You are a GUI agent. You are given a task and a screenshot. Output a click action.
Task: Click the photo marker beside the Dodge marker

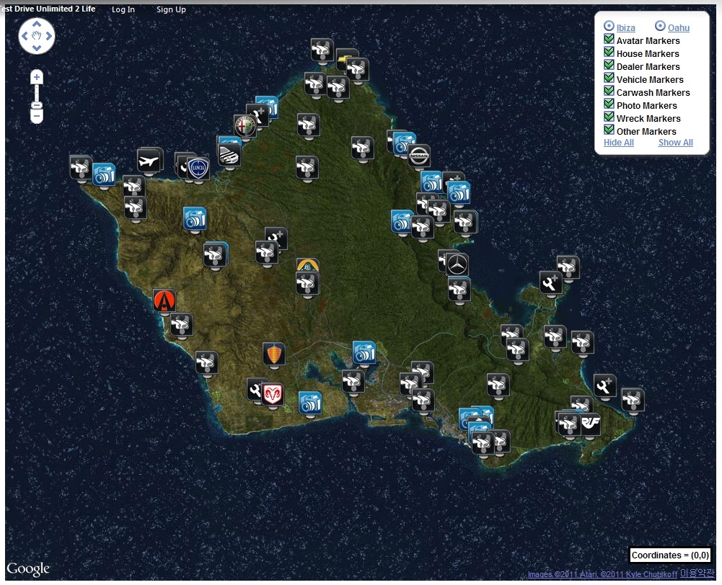pos(310,403)
